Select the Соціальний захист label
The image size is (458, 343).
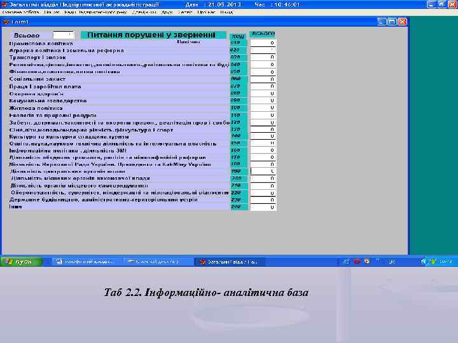click(37, 79)
